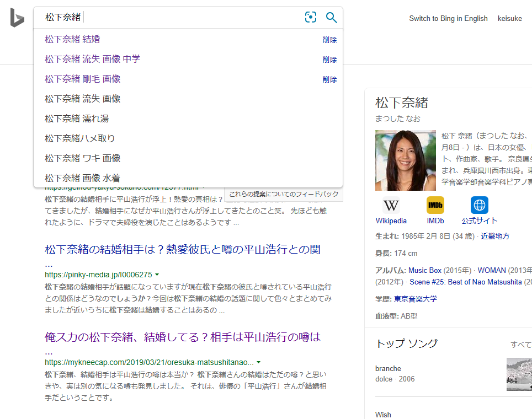
Task: Open the IMDb icon link
Action: (x=435, y=205)
